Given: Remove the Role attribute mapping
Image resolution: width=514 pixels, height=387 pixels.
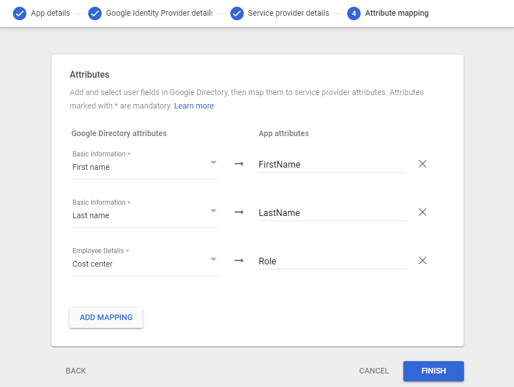Looking at the screenshot, I should click(422, 260).
